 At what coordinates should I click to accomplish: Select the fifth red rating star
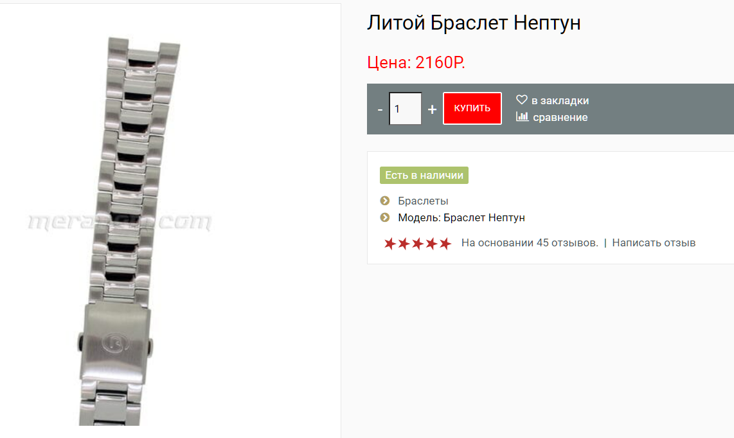(x=445, y=244)
